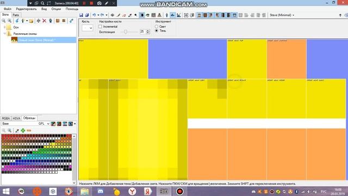
Task: Click the Clone skin icon
Action: 51,21
